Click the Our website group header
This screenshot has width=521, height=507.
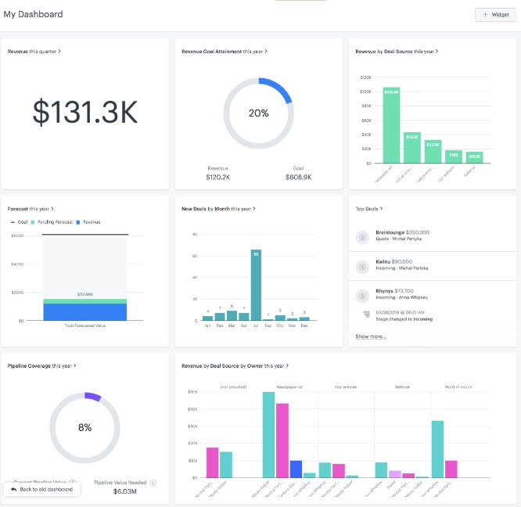pyautogui.click(x=346, y=387)
